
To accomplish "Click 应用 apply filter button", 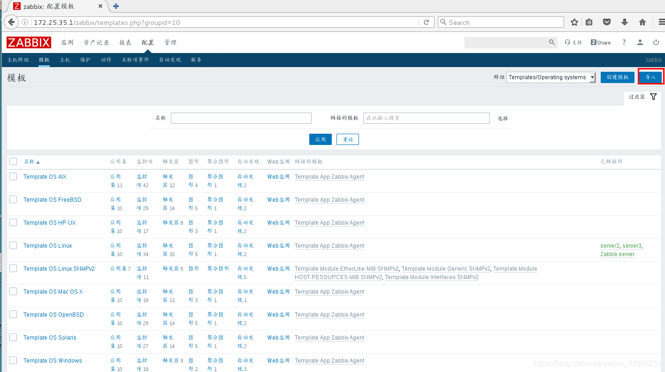I will pyautogui.click(x=321, y=139).
